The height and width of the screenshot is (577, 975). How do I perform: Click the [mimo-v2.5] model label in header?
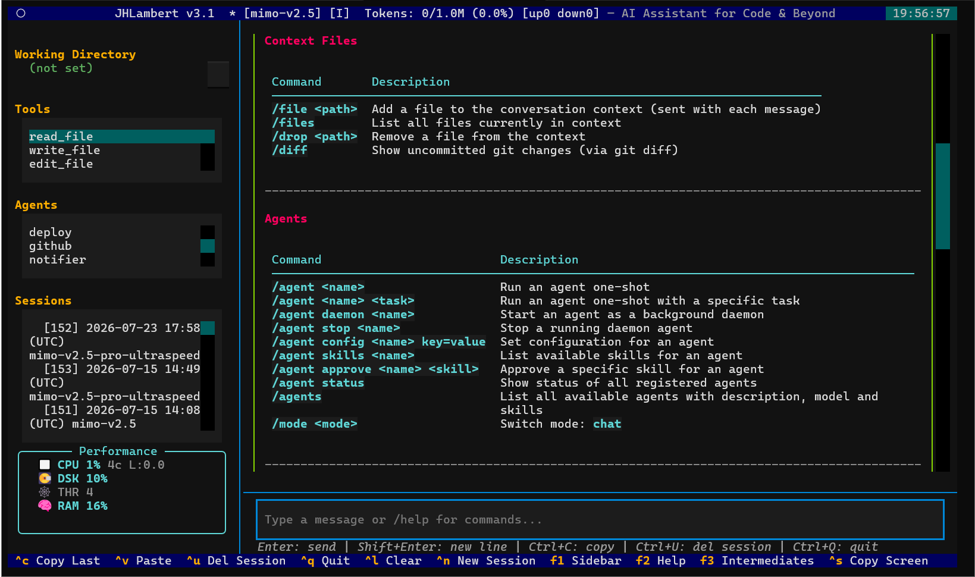click(283, 13)
